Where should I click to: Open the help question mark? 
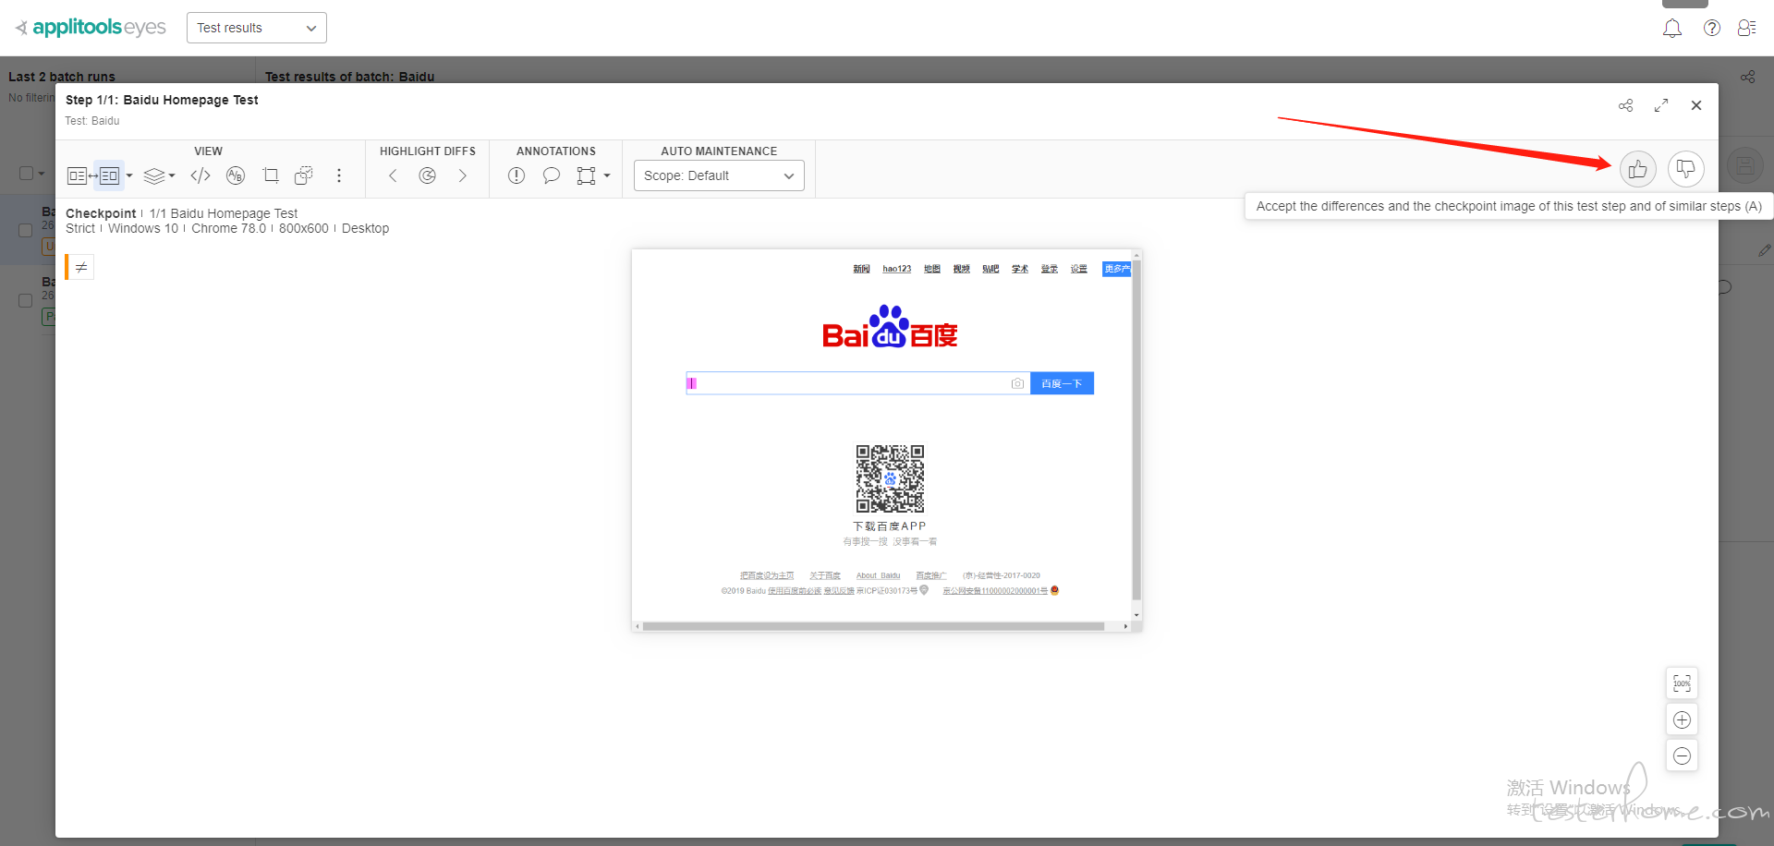click(x=1712, y=28)
